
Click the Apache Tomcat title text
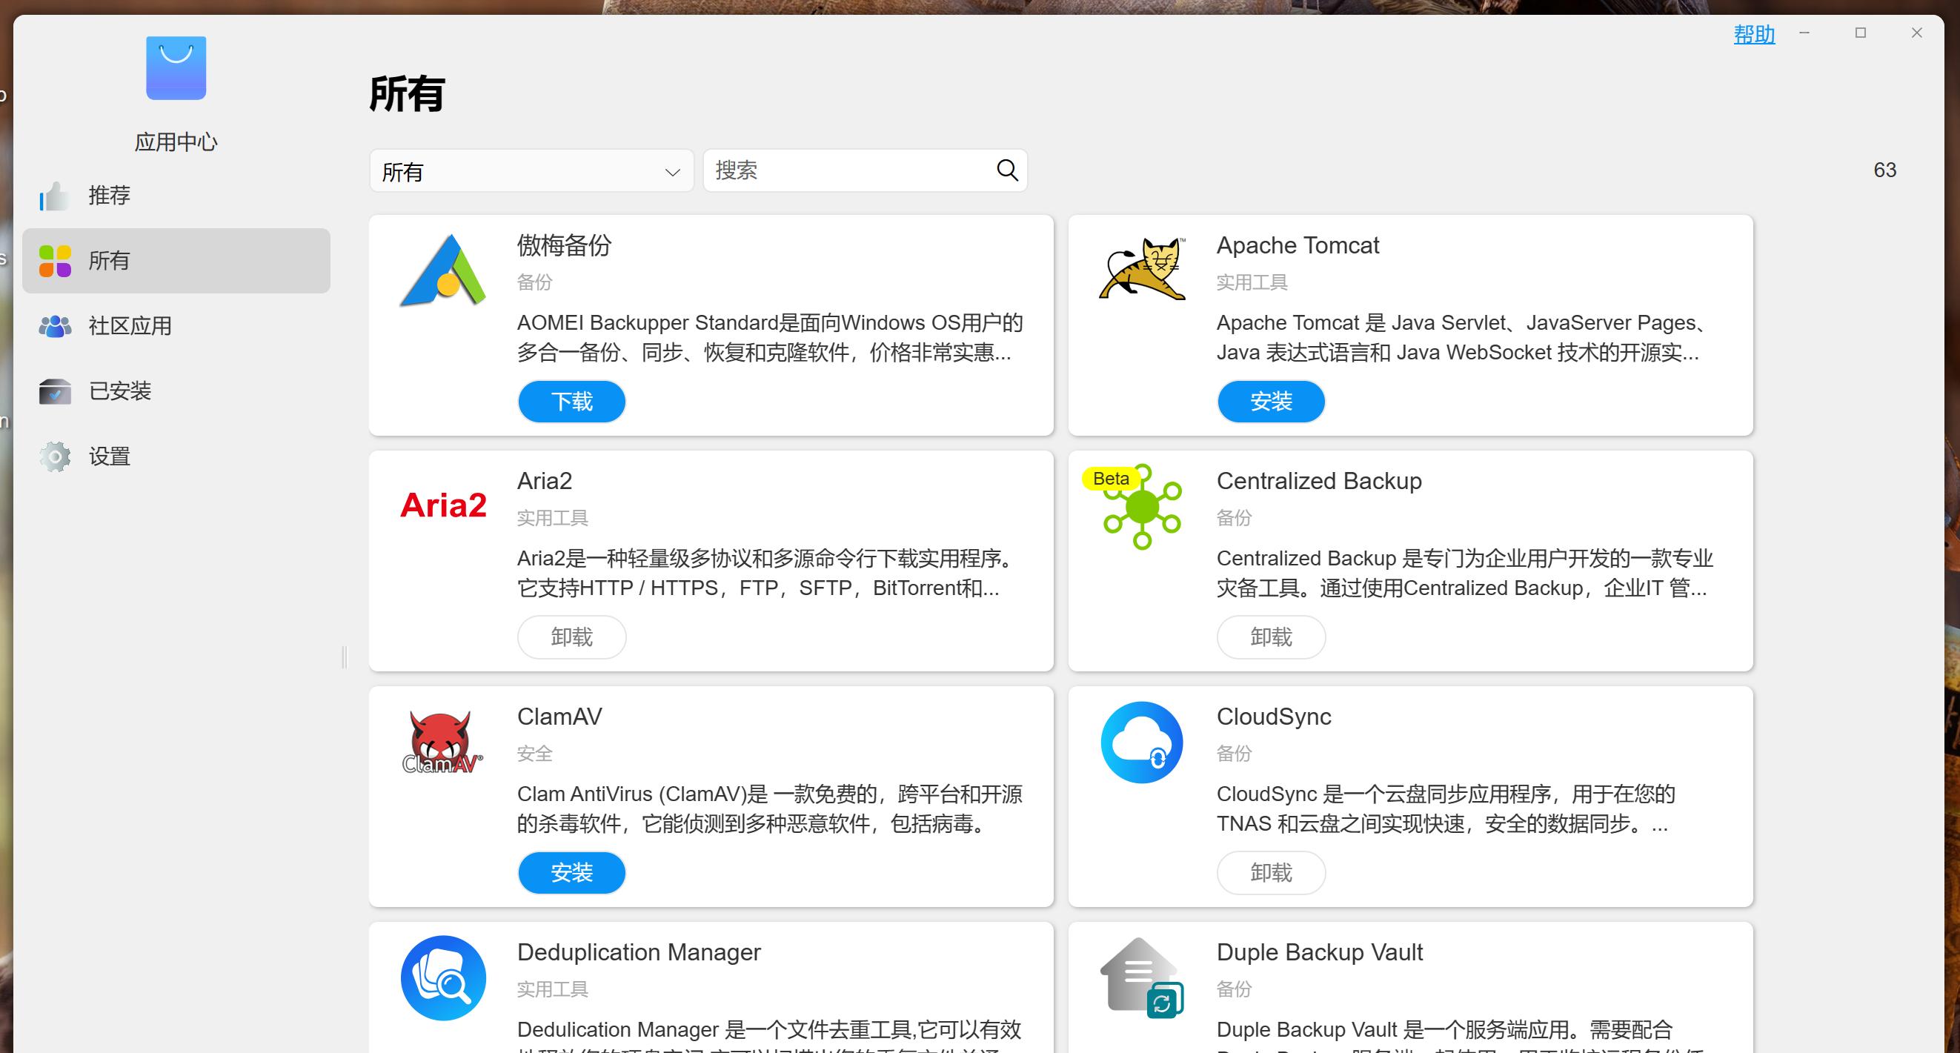click(1298, 246)
